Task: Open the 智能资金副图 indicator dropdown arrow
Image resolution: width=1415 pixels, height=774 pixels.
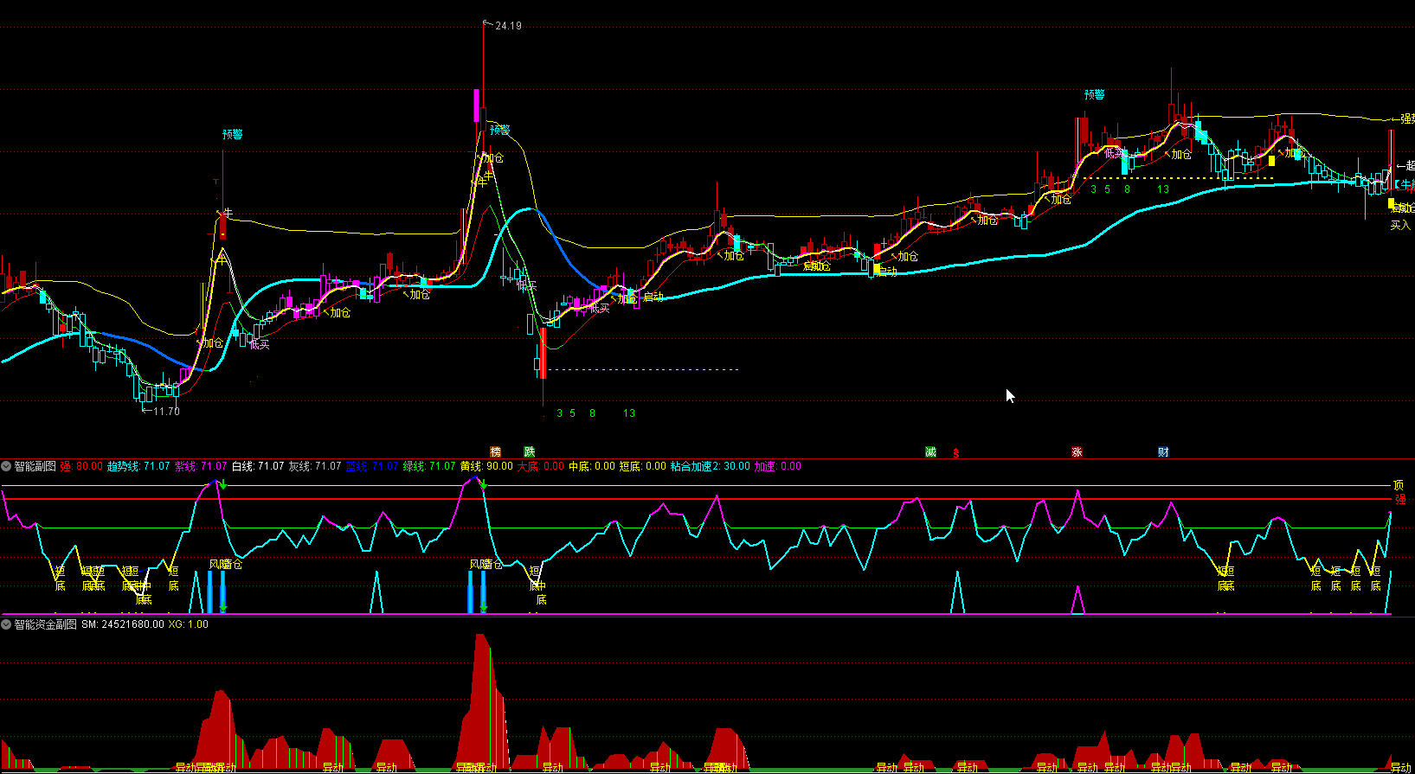Action: (x=6, y=624)
